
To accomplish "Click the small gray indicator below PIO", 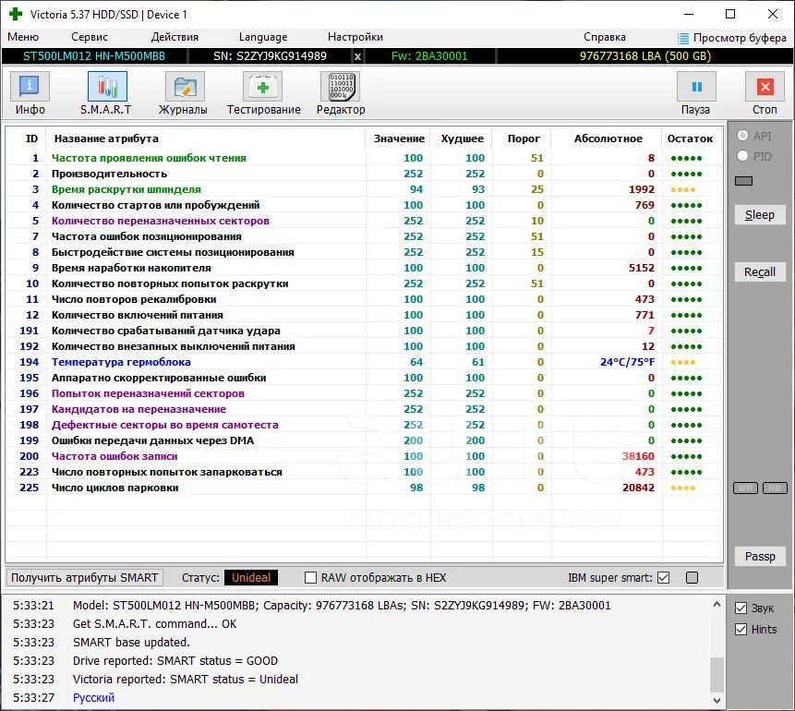I will [x=743, y=181].
